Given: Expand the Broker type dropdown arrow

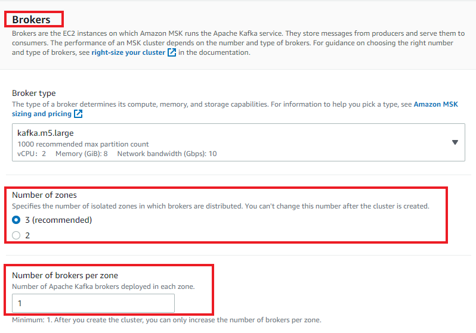Looking at the screenshot, I should click(x=455, y=142).
